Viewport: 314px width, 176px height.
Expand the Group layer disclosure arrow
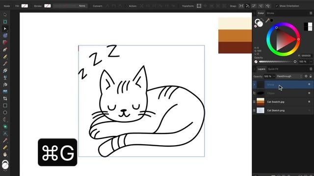click(x=254, y=85)
